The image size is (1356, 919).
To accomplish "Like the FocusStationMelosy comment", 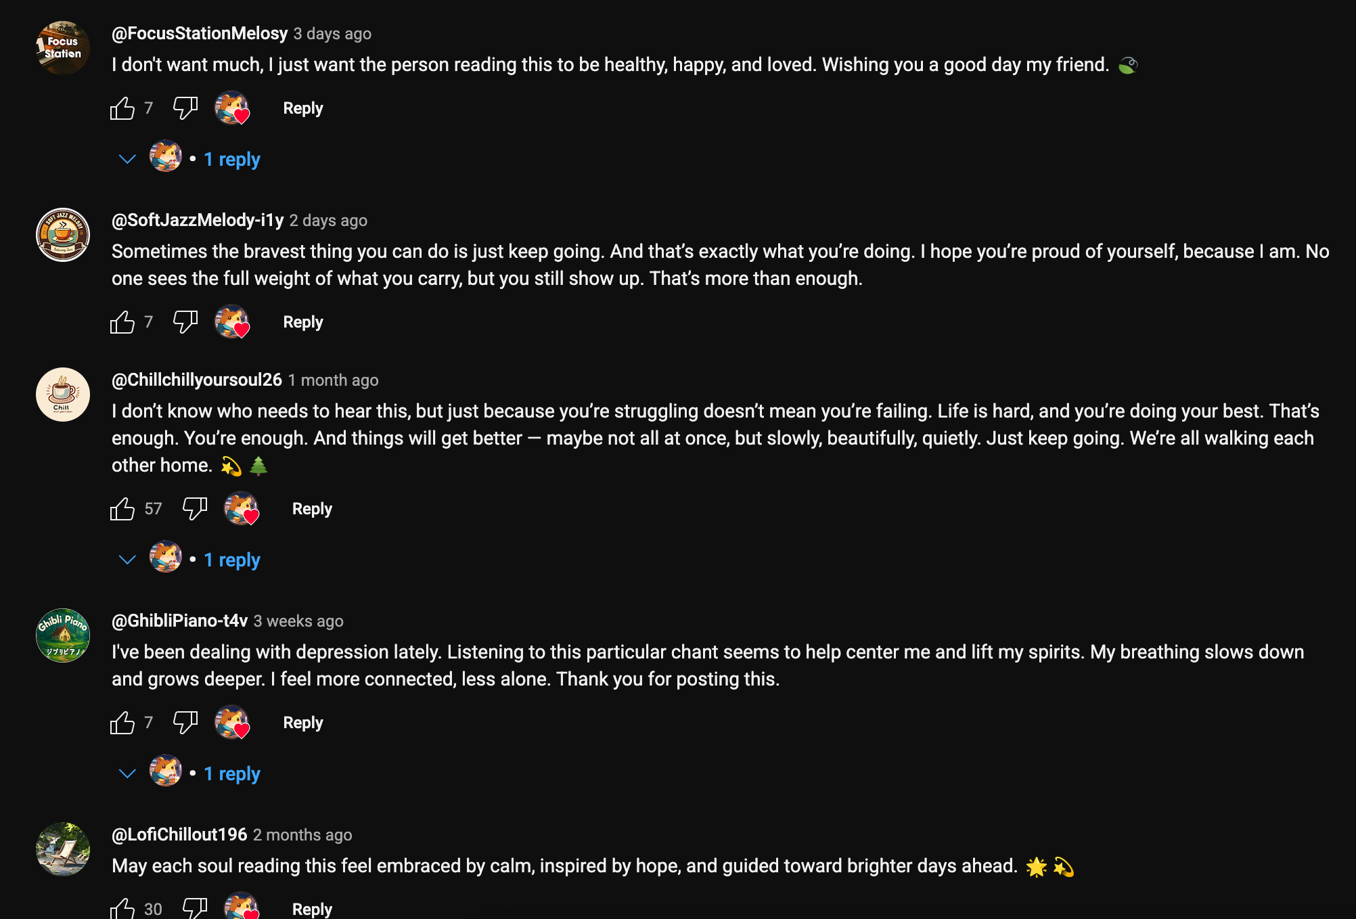I will point(122,108).
